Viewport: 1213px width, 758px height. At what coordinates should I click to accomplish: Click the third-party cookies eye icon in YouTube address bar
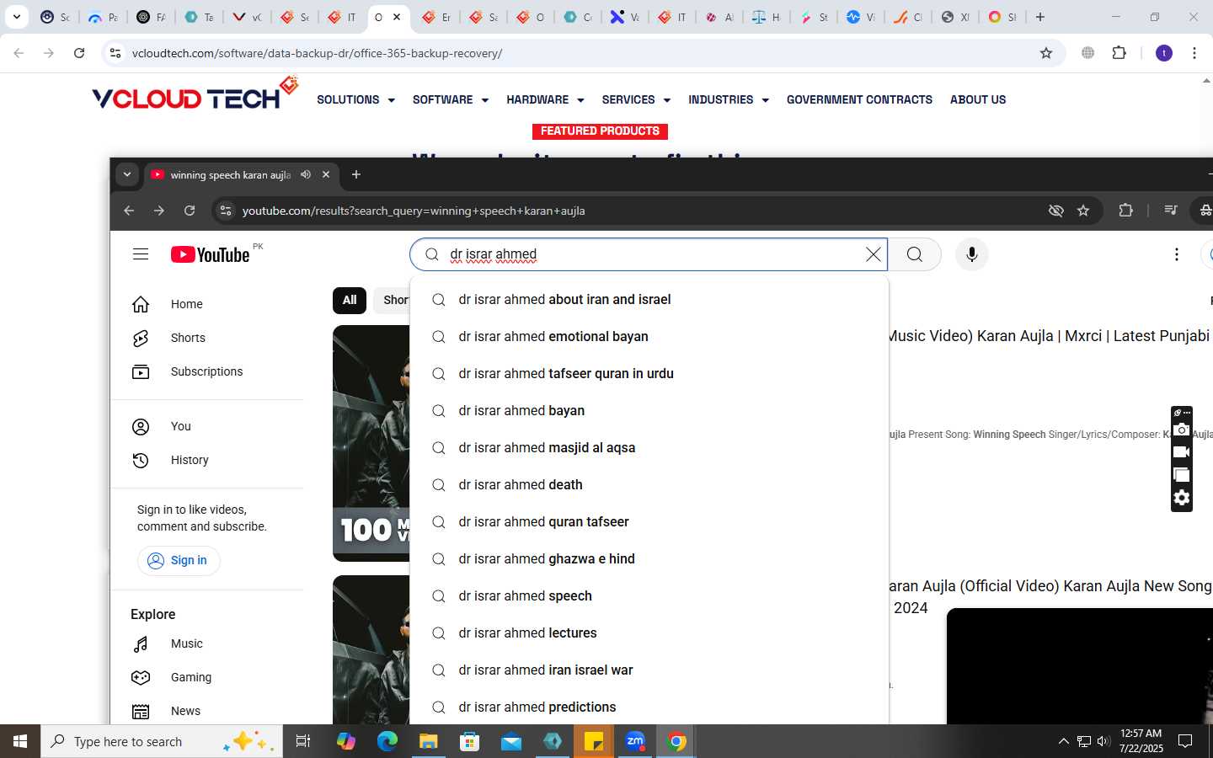click(x=1055, y=211)
